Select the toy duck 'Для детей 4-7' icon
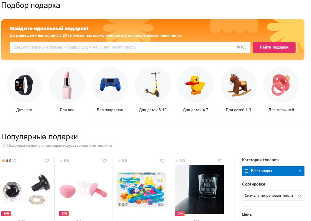Screen dimensions: 311x221 point(196,85)
